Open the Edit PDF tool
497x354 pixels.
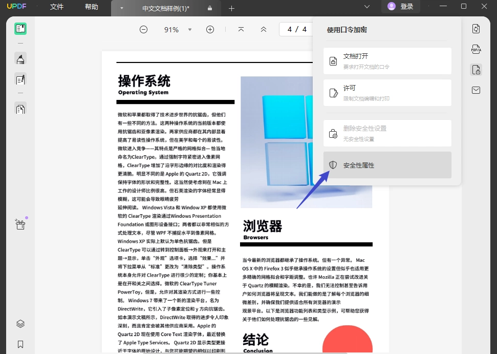point(20,79)
